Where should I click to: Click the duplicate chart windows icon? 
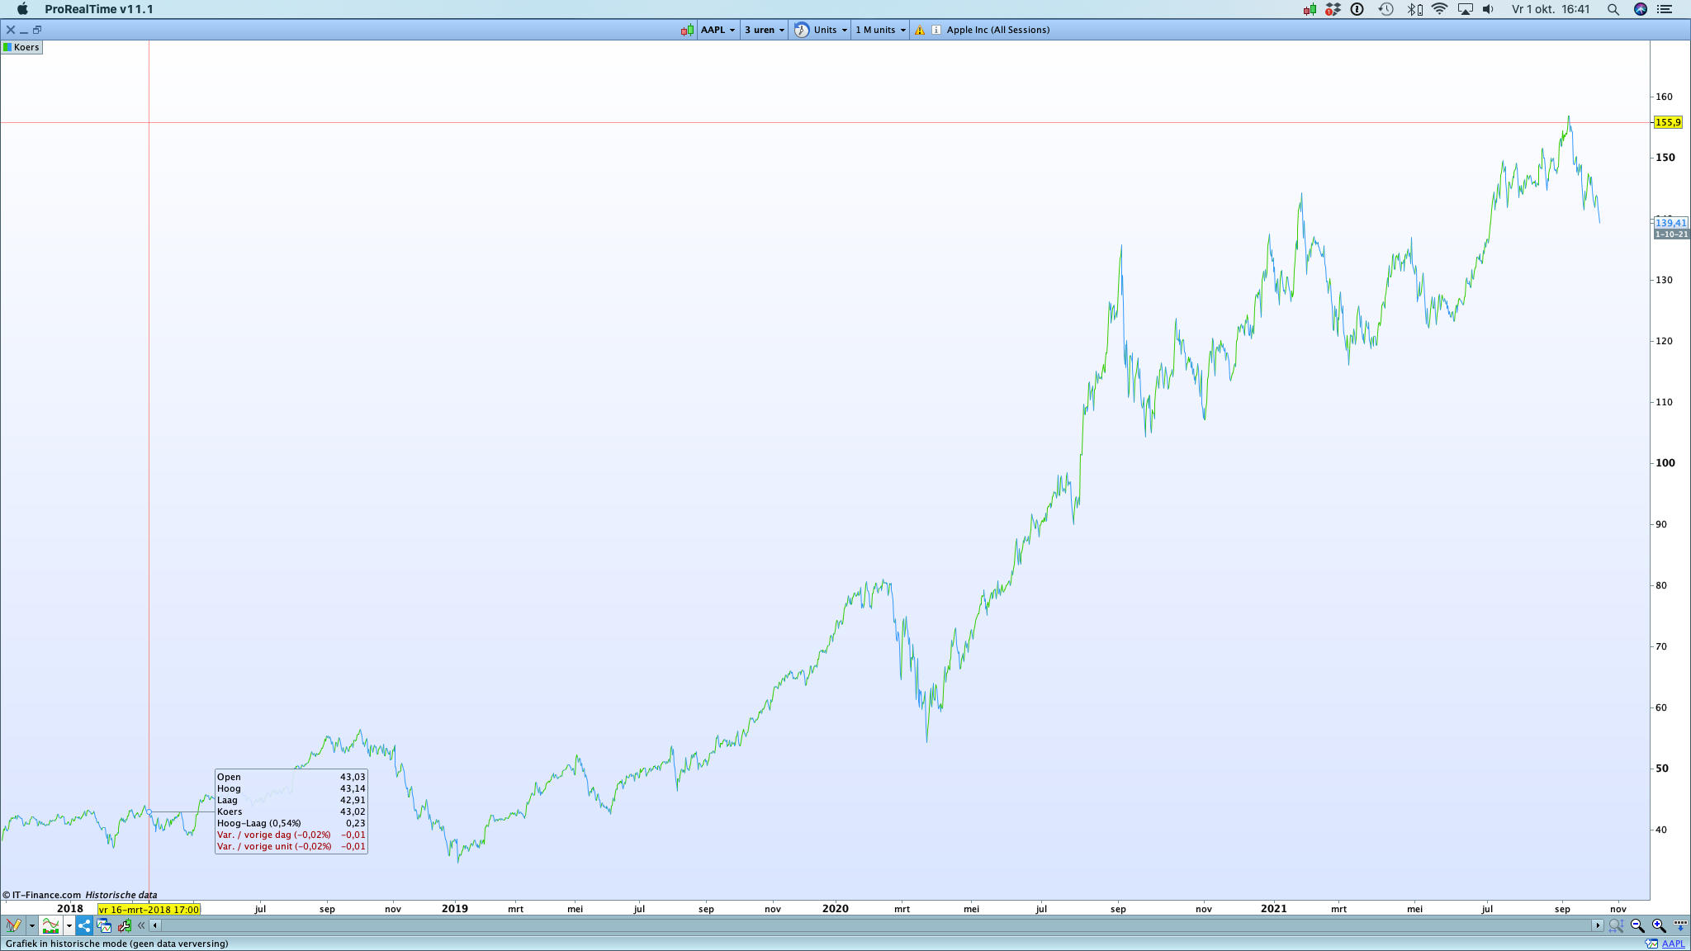pos(104,925)
